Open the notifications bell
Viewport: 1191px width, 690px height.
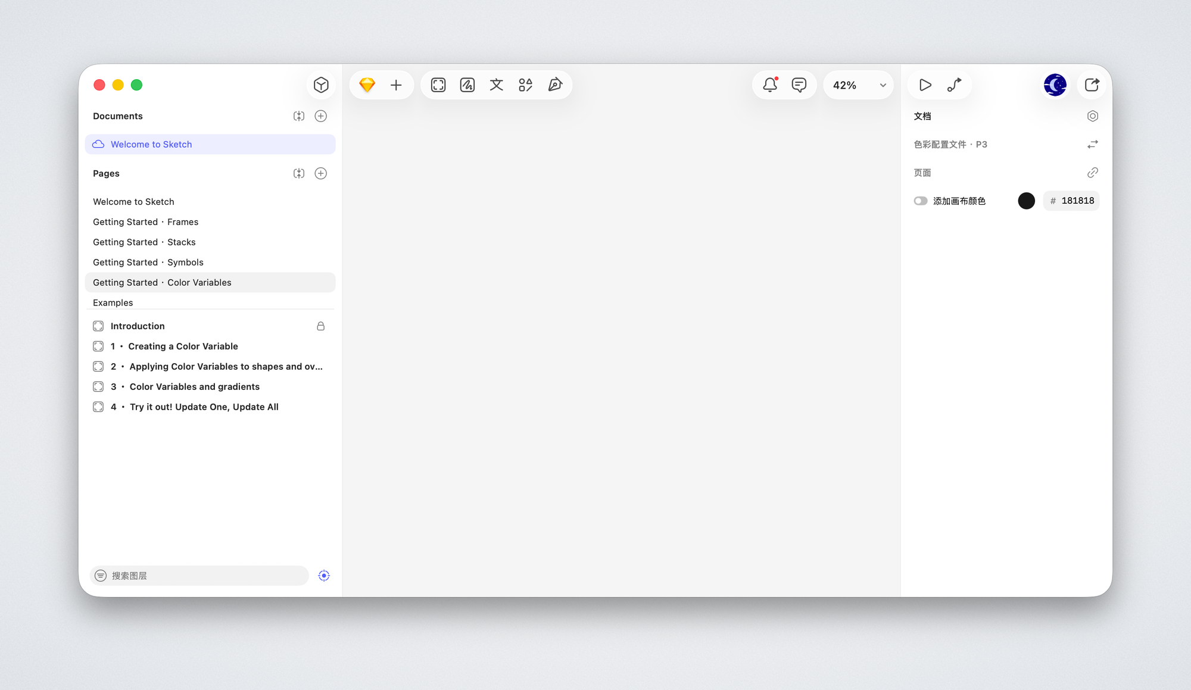[x=770, y=85]
